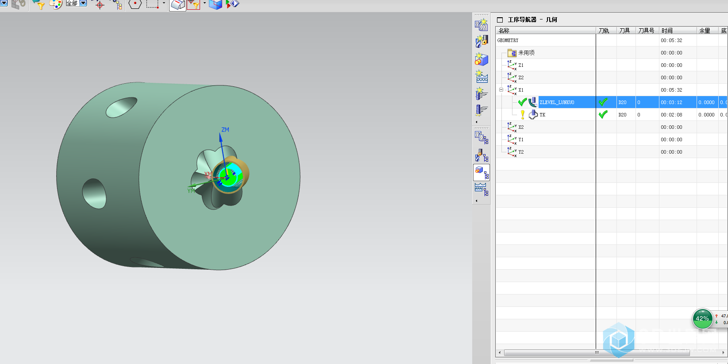This screenshot has height=364, width=728.
Task: Open the color palette filter
Action: (56, 4)
